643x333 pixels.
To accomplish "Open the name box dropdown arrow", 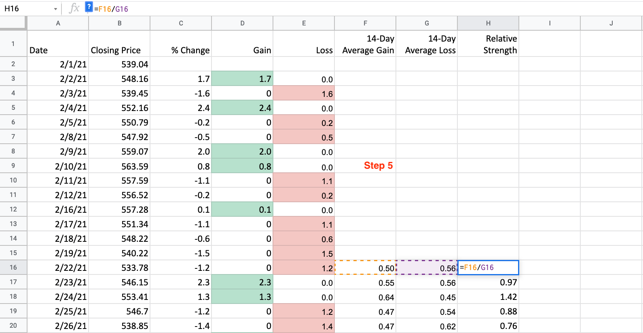I will click(x=55, y=9).
